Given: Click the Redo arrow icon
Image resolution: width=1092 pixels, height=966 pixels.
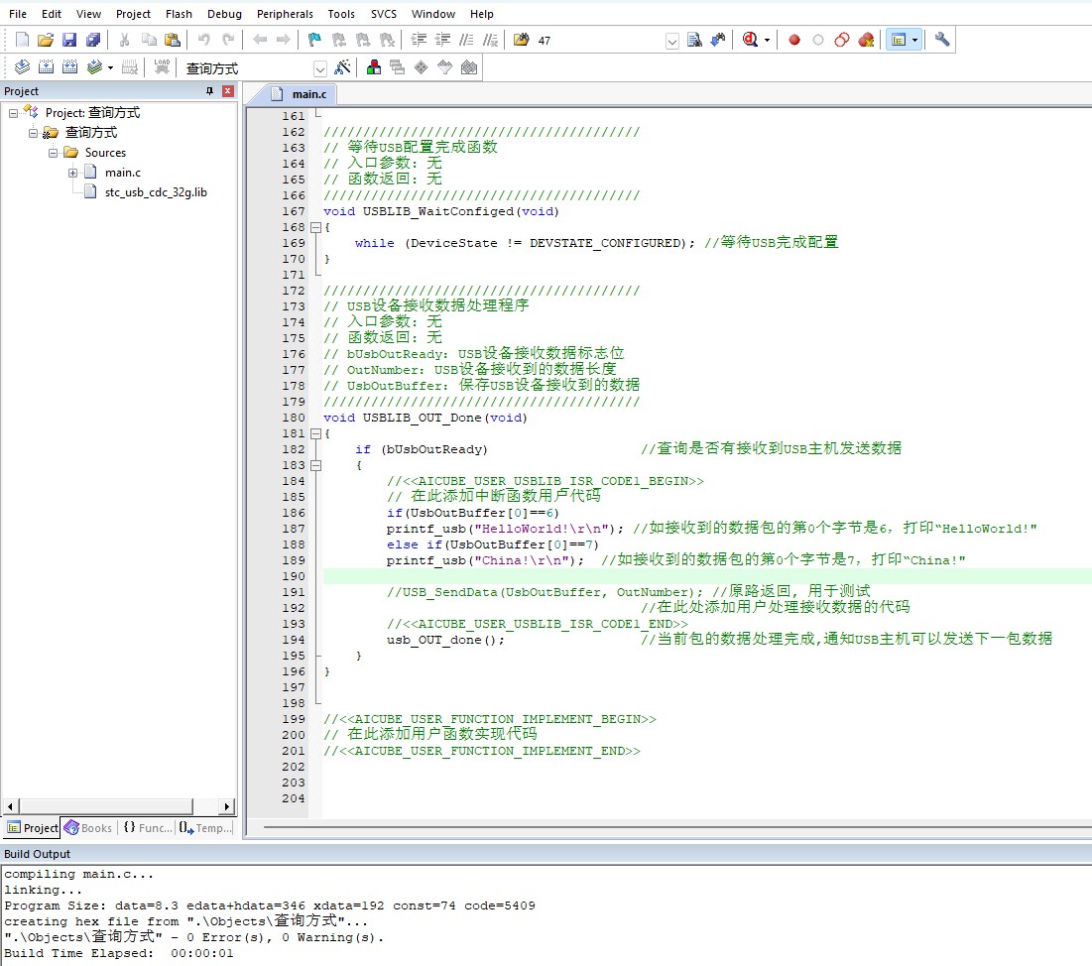Looking at the screenshot, I should tap(228, 40).
